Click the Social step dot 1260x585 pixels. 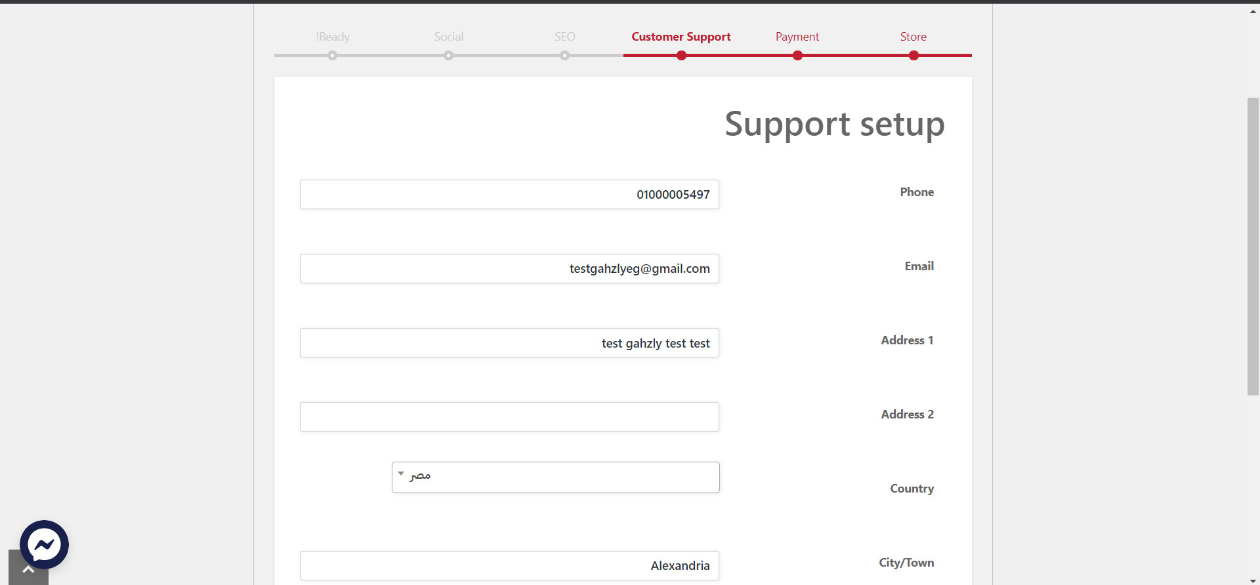pyautogui.click(x=448, y=56)
